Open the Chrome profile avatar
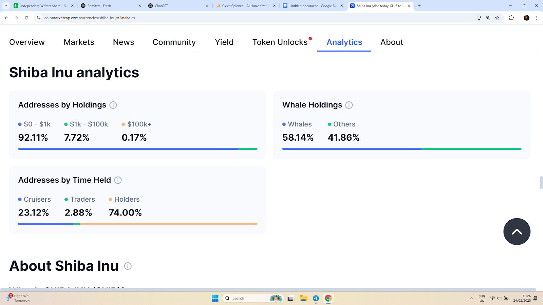The width and height of the screenshot is (543, 305). coord(526,18)
